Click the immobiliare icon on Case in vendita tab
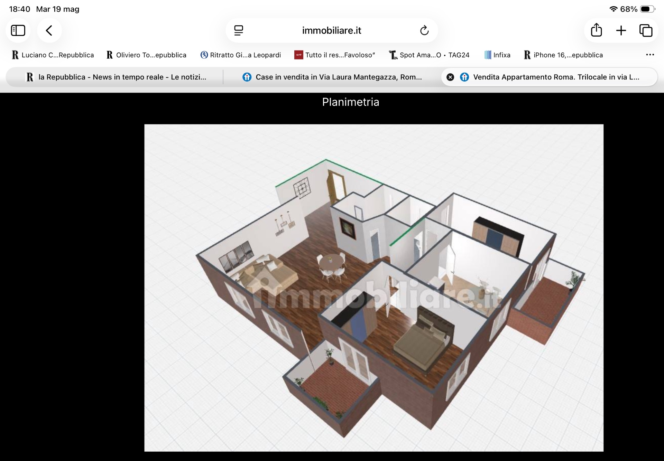Viewport: 664px width, 461px height. pos(247,77)
